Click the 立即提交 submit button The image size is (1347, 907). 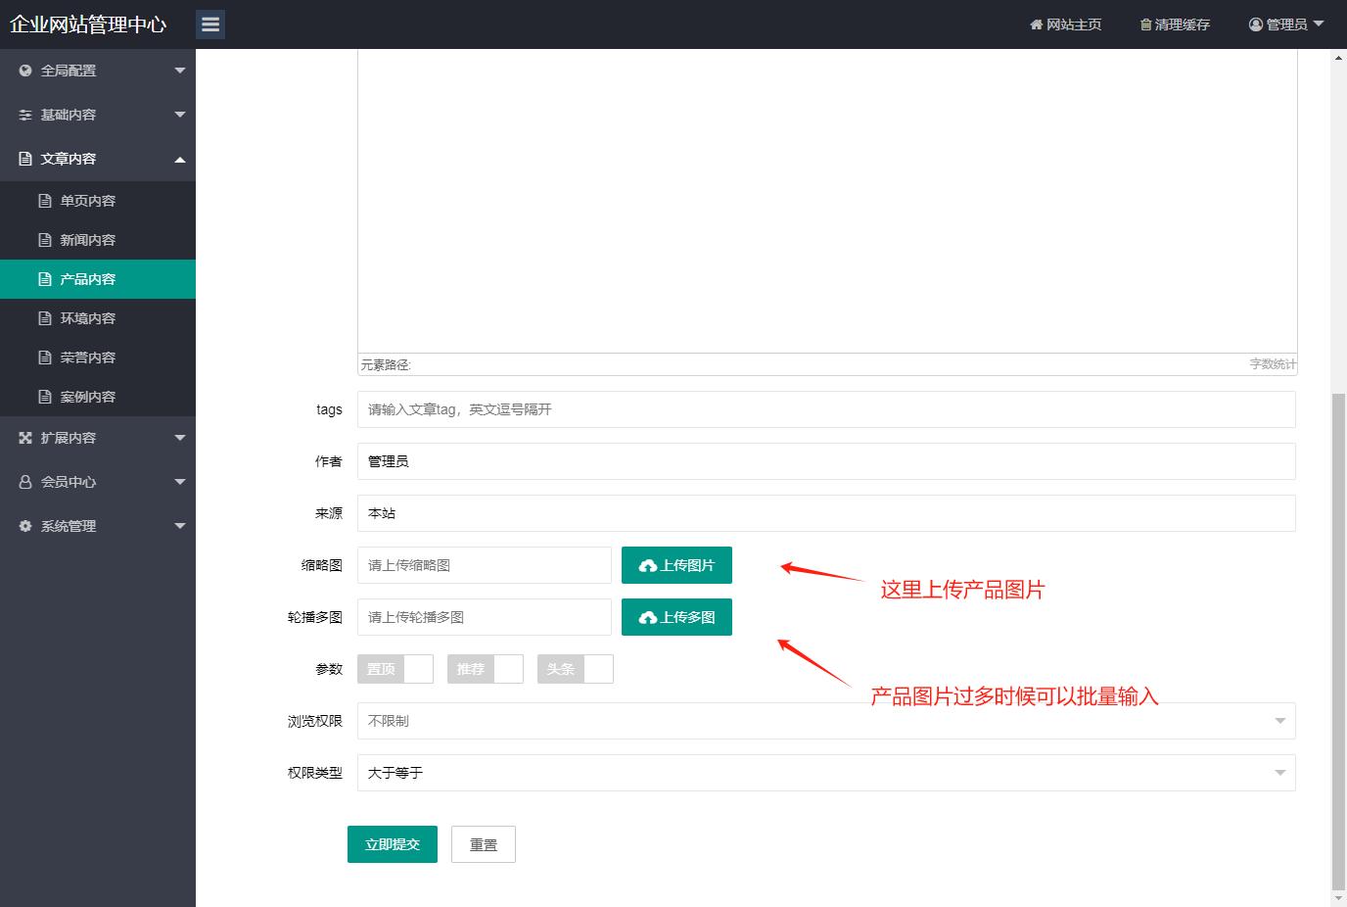click(392, 844)
